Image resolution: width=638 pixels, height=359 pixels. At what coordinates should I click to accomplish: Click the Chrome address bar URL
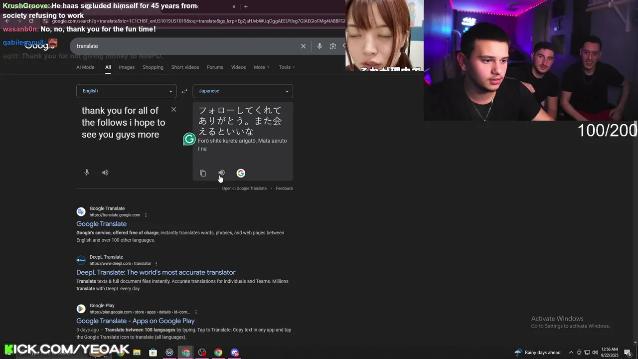pos(198,21)
